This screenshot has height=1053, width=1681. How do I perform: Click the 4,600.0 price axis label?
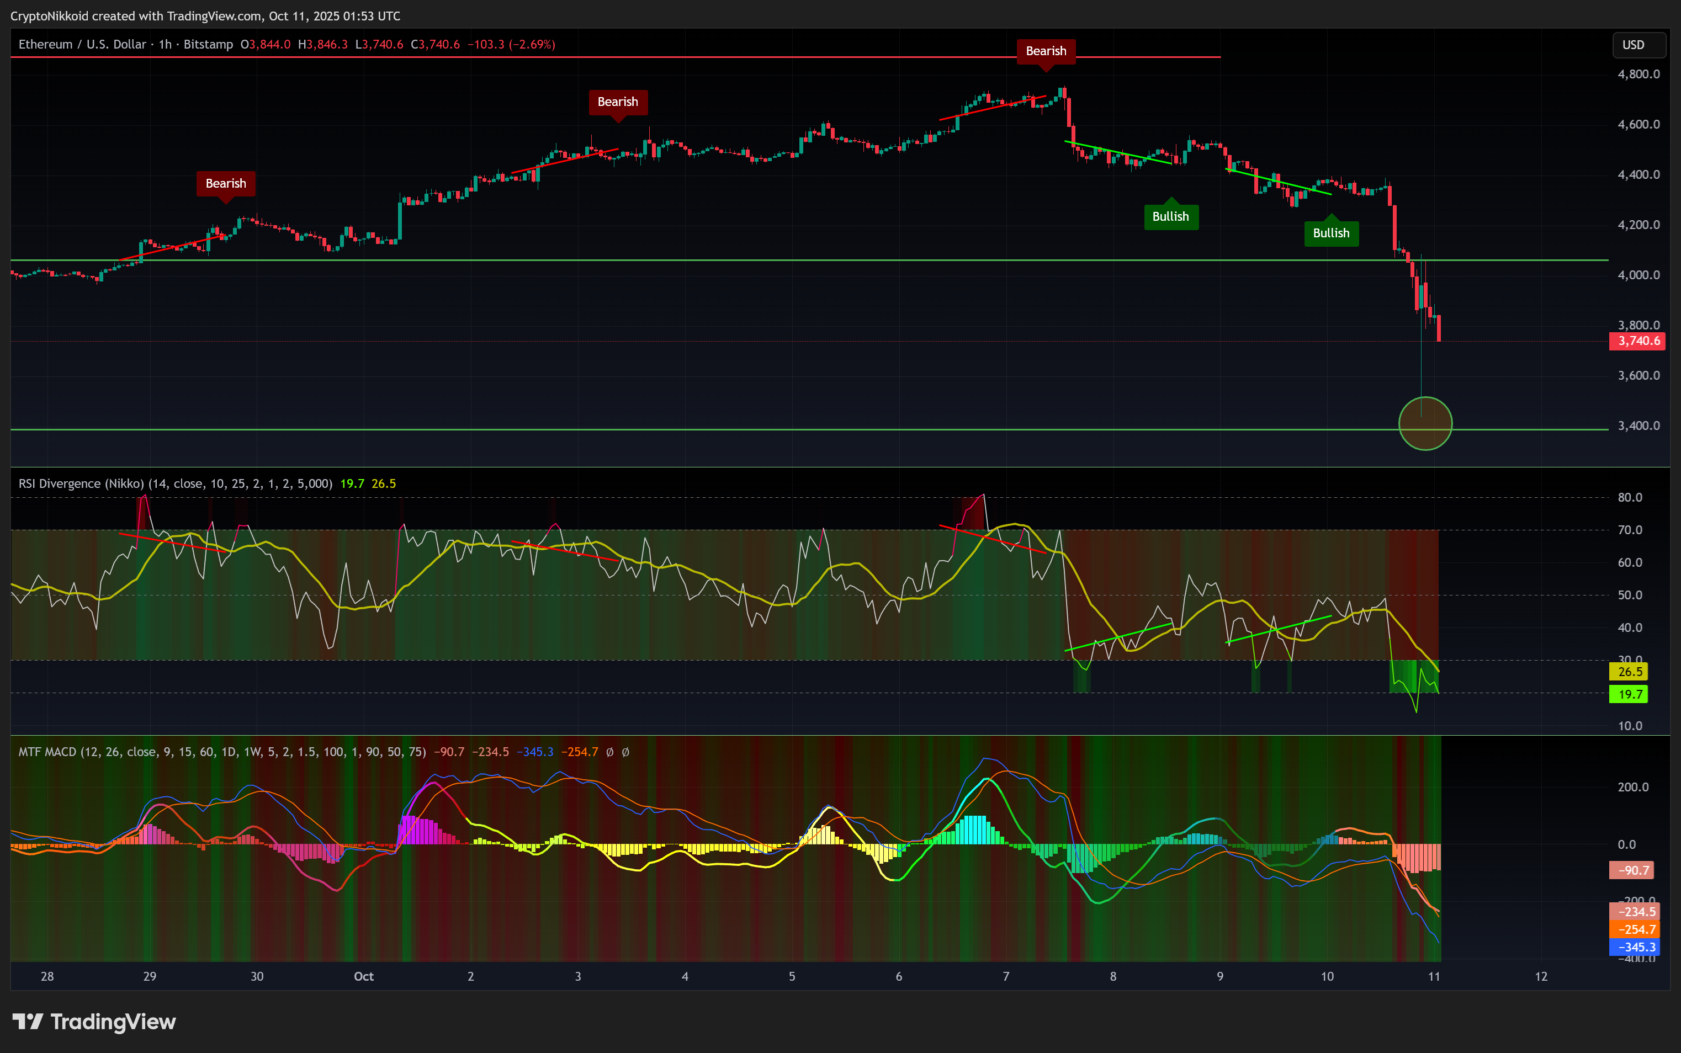coord(1638,125)
